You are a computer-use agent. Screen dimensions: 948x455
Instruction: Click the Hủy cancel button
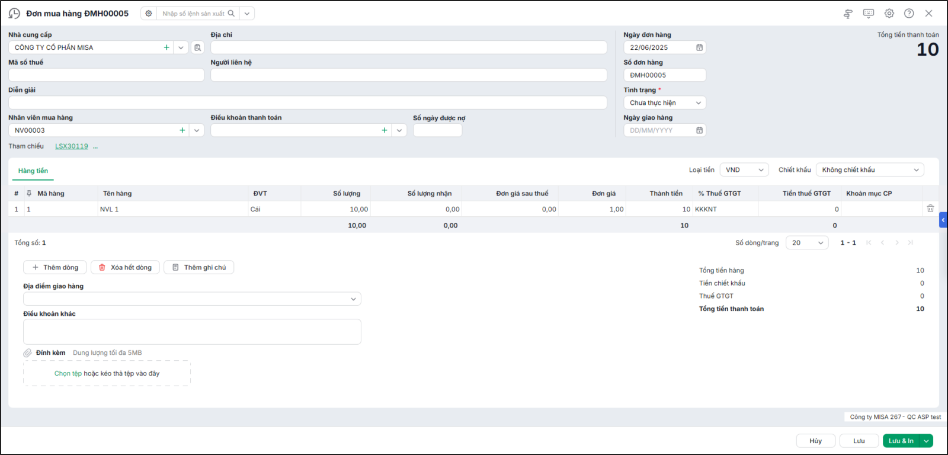(x=816, y=441)
